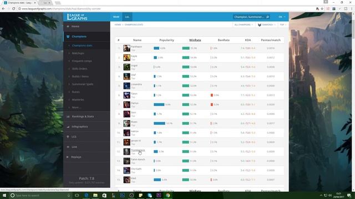Open the All Champions filter dropdown
Viewport: 355px width, 199px height.
click(x=244, y=25)
